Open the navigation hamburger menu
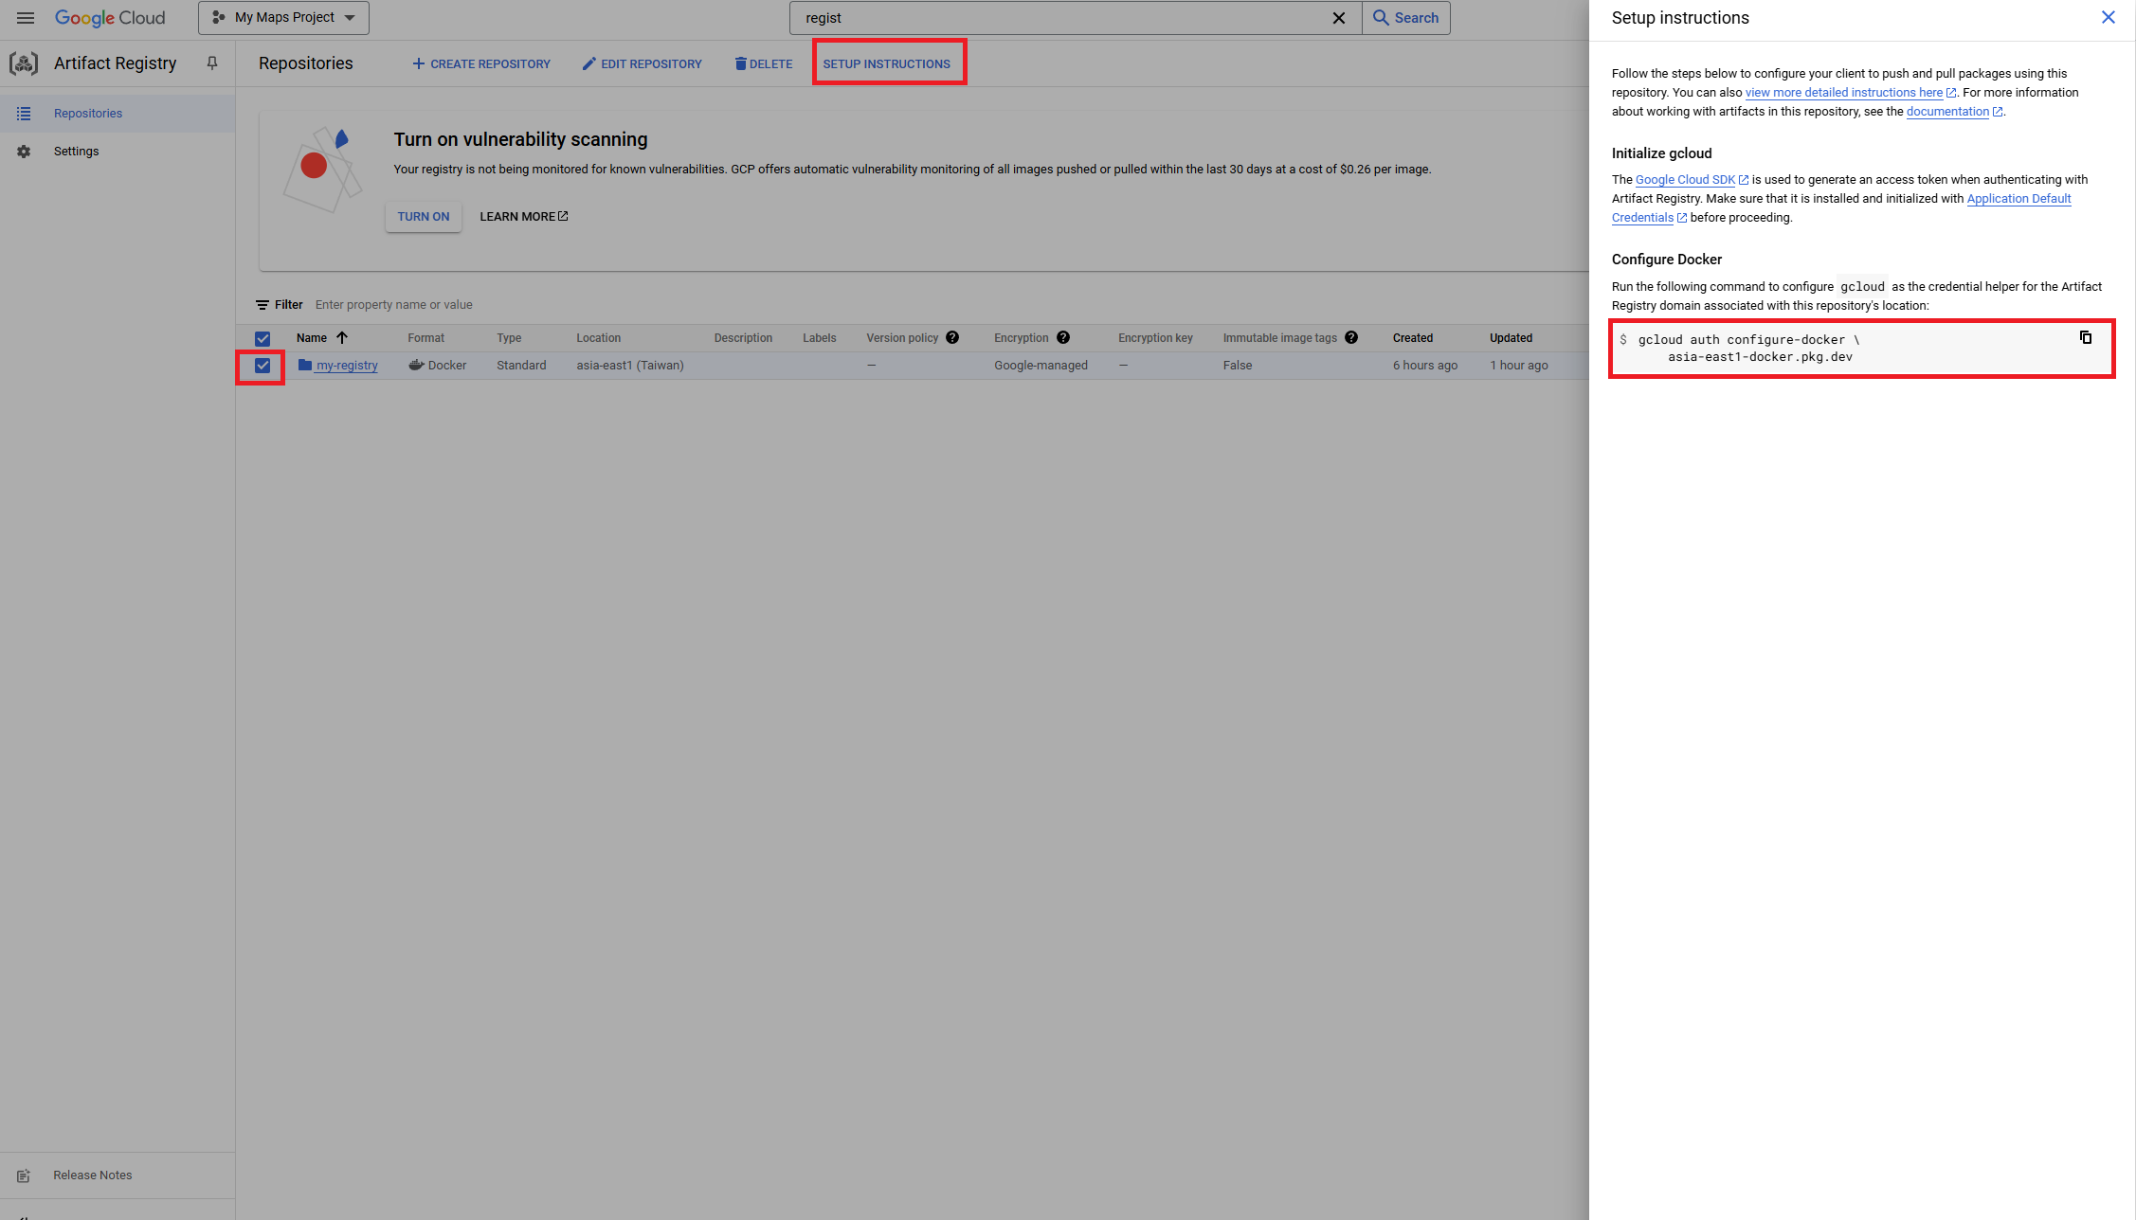Image resolution: width=2136 pixels, height=1220 pixels. [26, 17]
